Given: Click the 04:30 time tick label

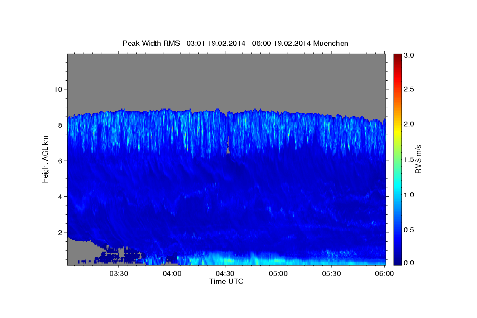Looking at the screenshot, I should (x=225, y=273).
